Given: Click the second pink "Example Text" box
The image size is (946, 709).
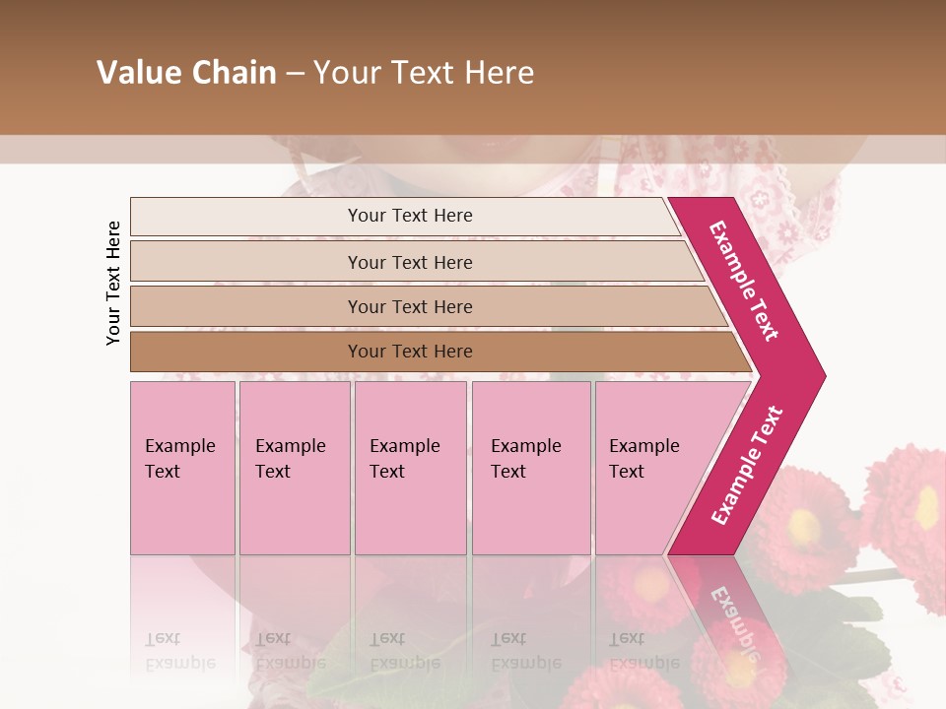Looking at the screenshot, I should point(294,468).
